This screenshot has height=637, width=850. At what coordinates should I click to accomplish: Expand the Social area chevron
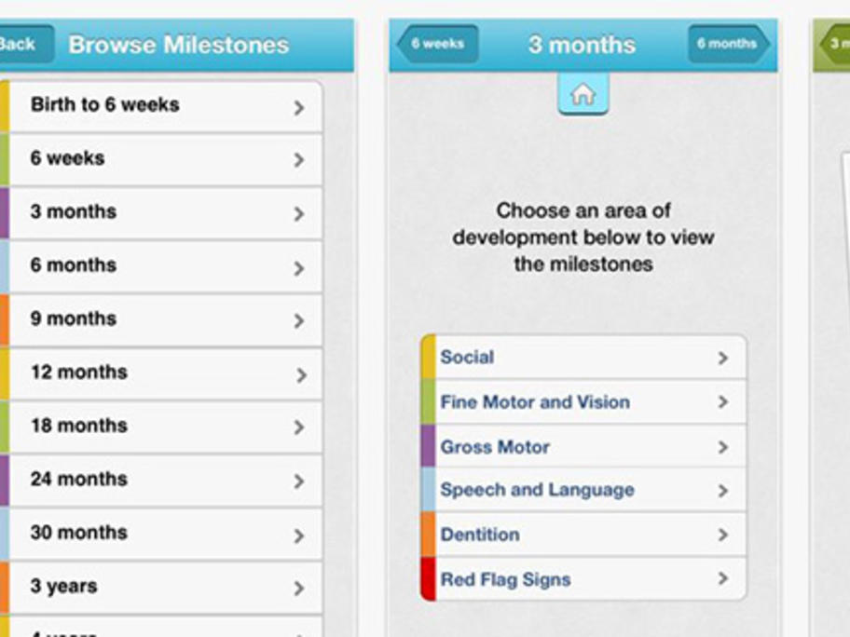click(x=722, y=358)
